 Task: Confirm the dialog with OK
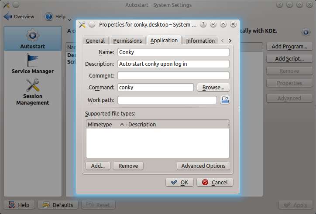pos(179,182)
